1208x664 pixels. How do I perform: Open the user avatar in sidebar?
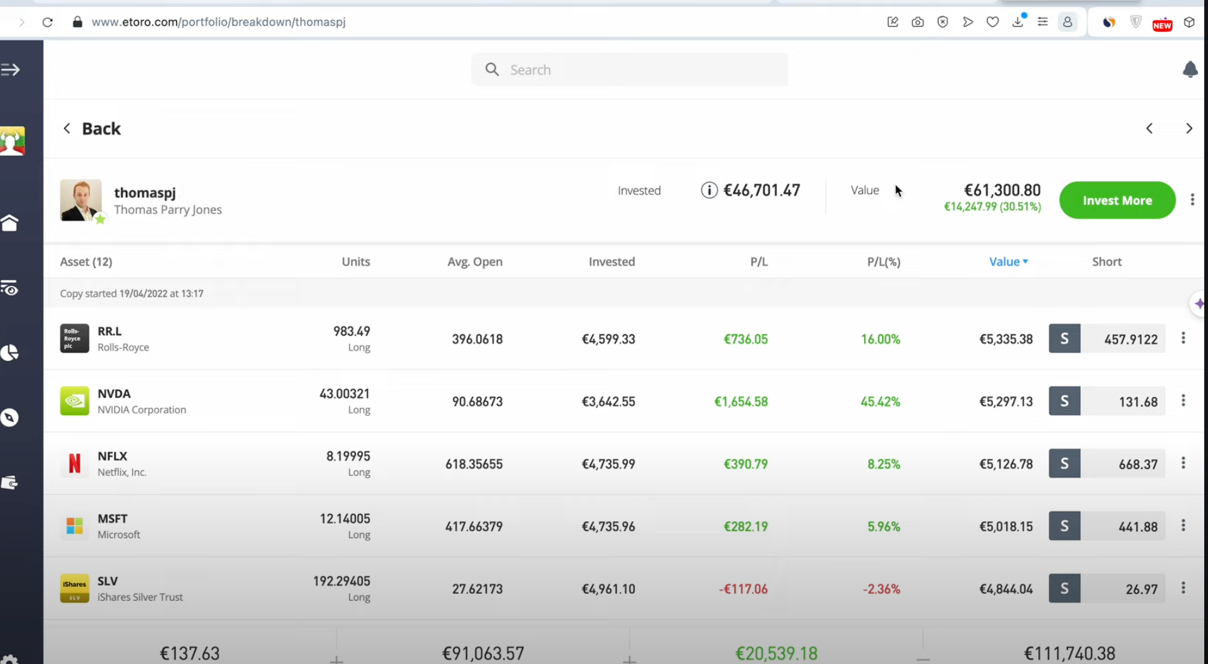pyautogui.click(x=12, y=141)
